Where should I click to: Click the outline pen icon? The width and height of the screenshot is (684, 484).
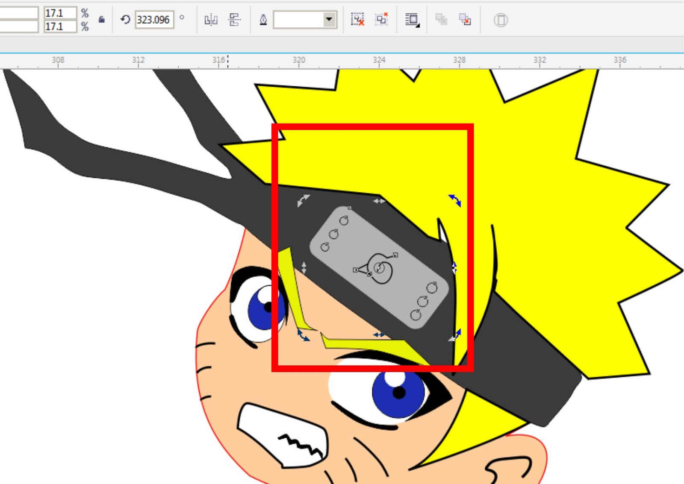tap(263, 20)
